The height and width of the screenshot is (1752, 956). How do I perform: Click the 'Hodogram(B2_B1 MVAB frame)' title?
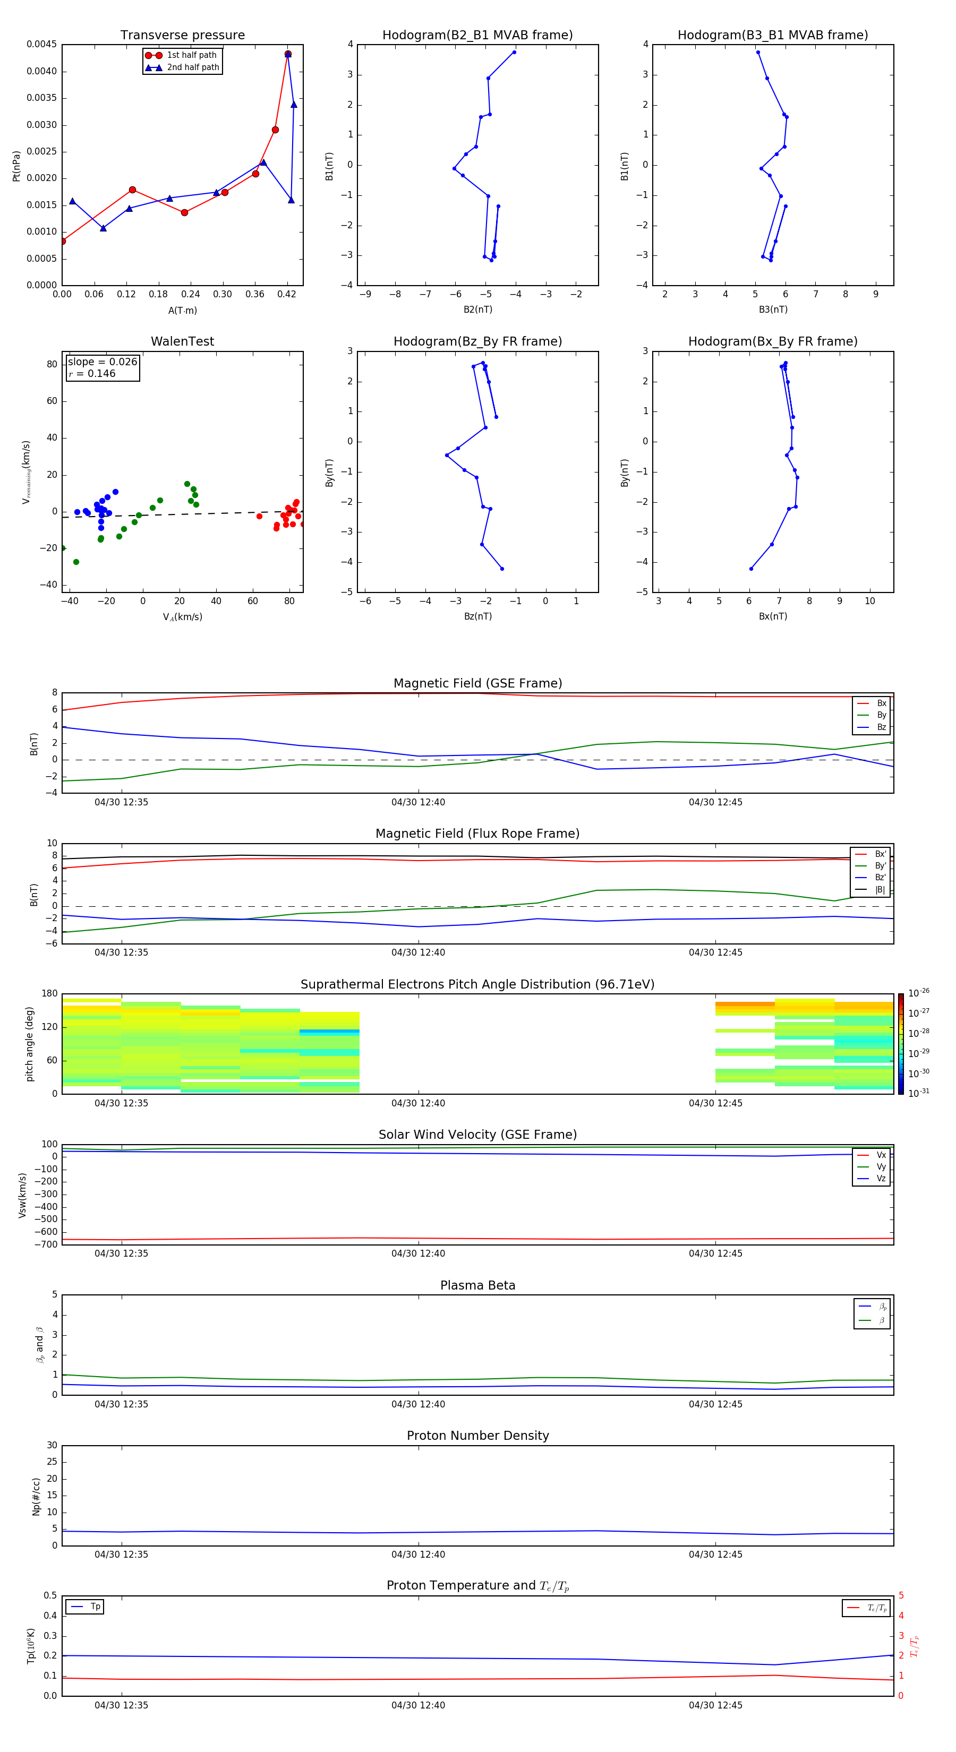[x=477, y=36]
